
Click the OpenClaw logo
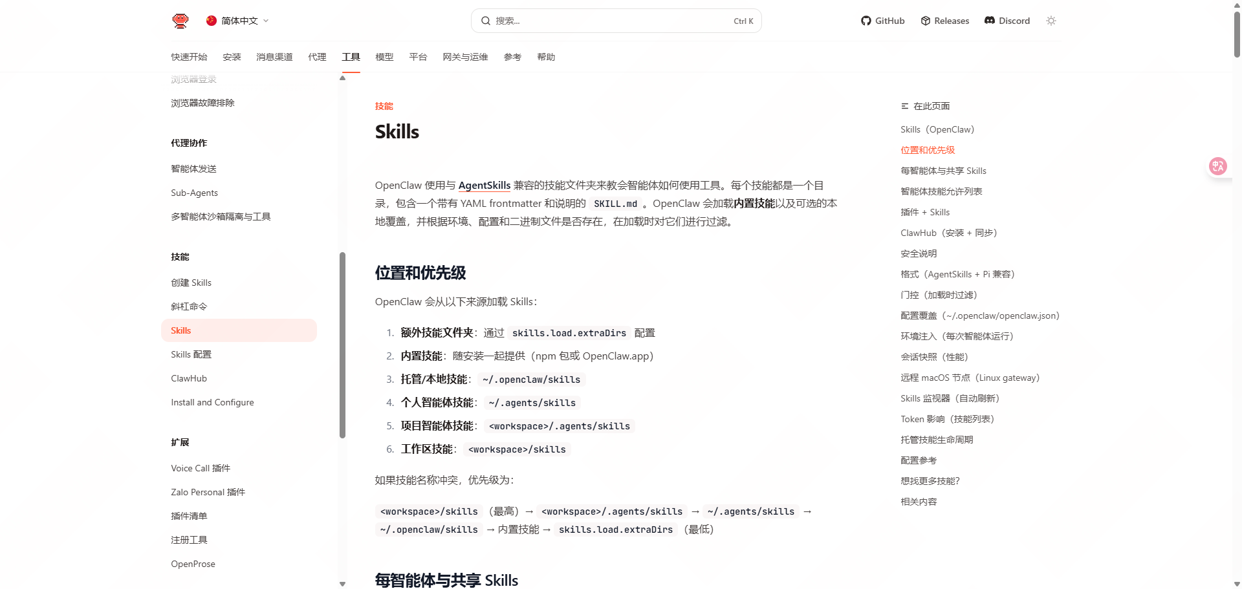point(180,20)
